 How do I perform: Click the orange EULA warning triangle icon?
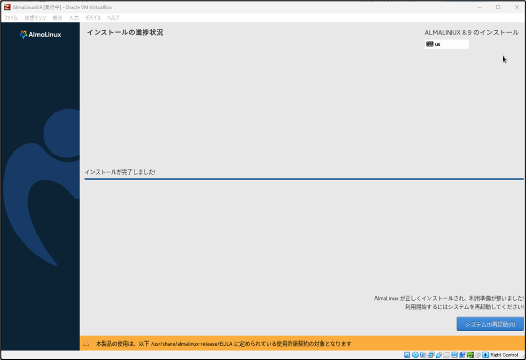pyautogui.click(x=86, y=344)
